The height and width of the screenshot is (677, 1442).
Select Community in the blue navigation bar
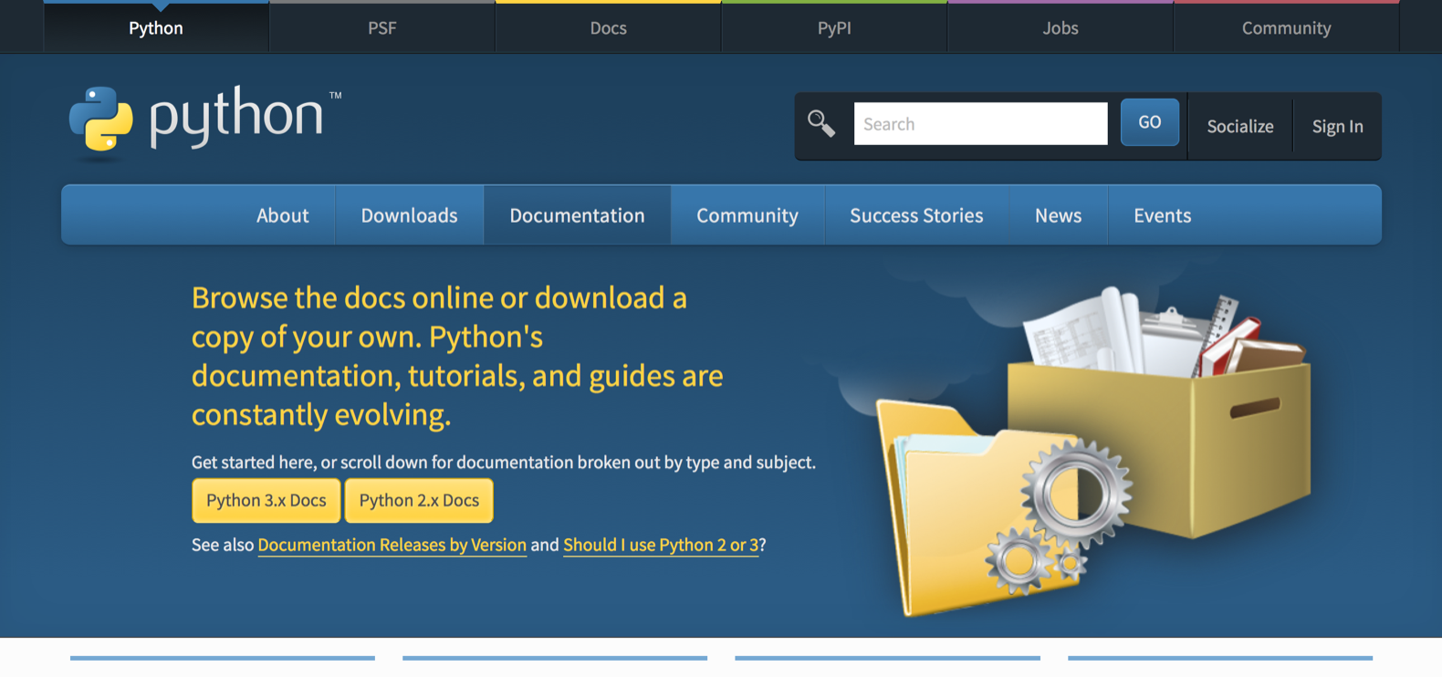point(747,215)
